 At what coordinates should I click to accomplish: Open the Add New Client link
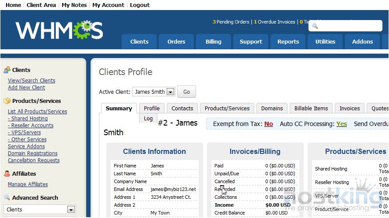coord(26,88)
